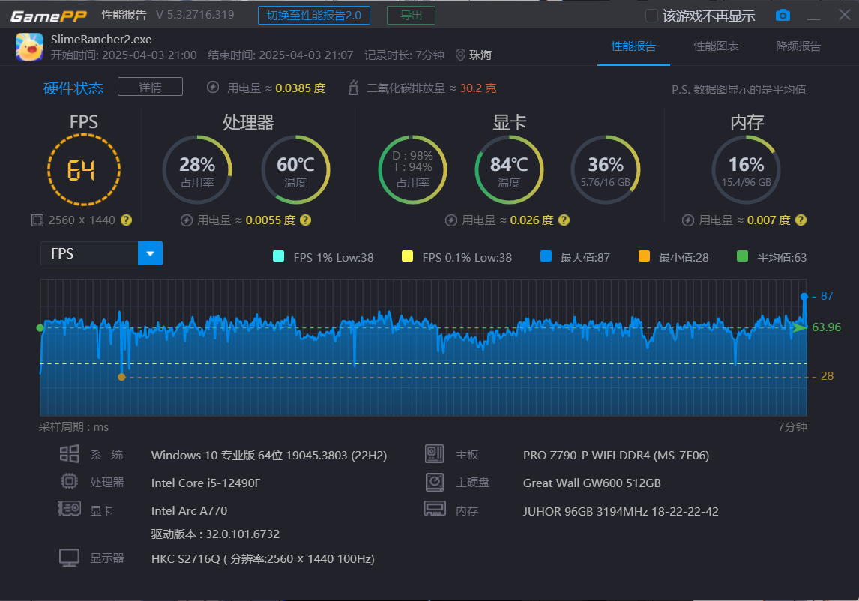This screenshot has height=601, width=859.
Task: Click the location pin icon beside 珠海
Action: [x=461, y=55]
